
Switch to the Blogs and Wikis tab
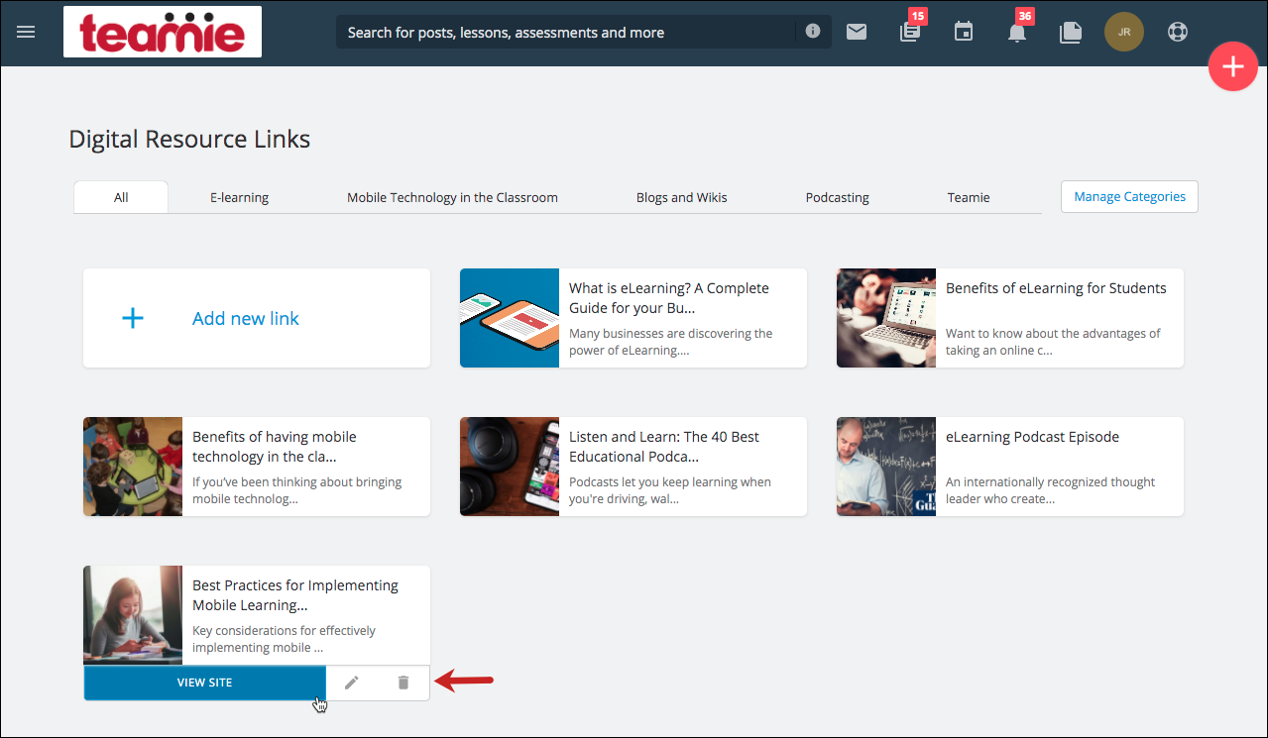click(x=682, y=197)
